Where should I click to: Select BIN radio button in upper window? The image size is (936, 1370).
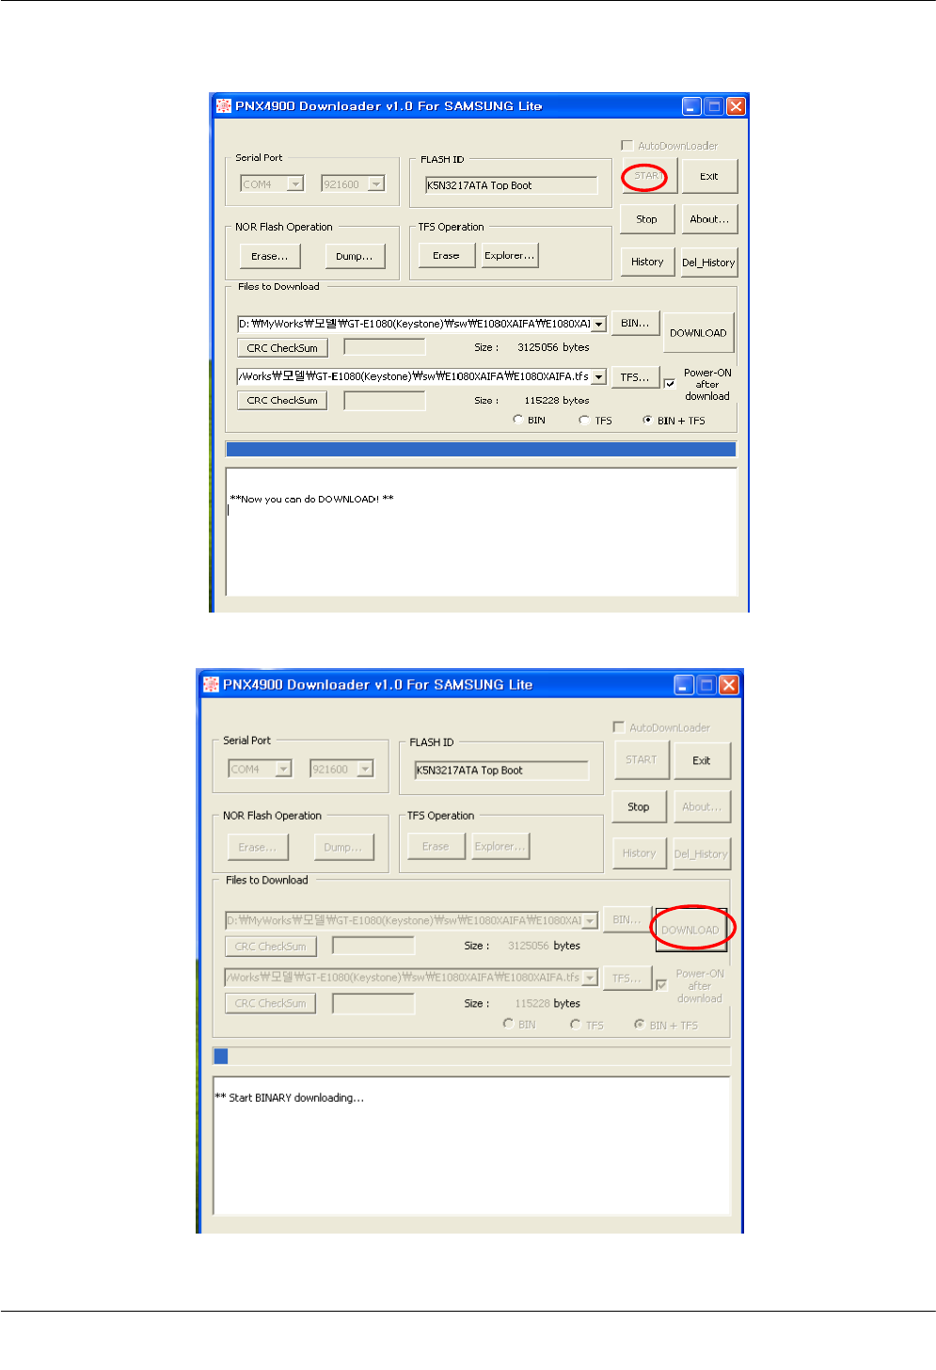518,420
